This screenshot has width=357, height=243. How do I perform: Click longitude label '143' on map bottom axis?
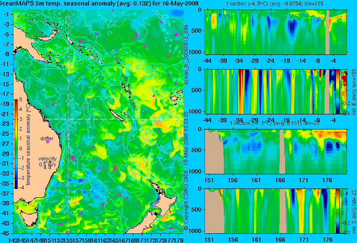[13, 240]
